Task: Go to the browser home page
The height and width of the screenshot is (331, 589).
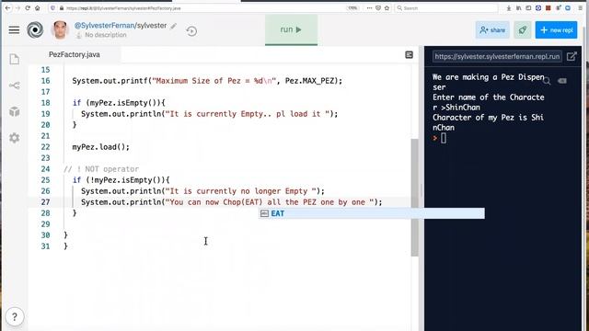Action: [x=37, y=8]
